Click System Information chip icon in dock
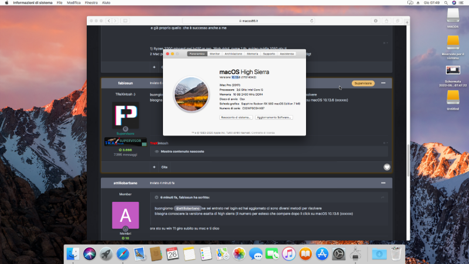Screen dimensions: 469x264 coord(355,254)
